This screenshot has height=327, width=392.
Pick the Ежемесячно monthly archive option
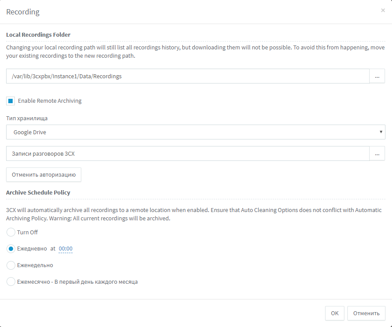coord(11,282)
